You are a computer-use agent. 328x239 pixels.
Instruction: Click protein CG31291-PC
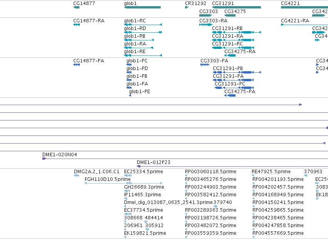(230, 84)
